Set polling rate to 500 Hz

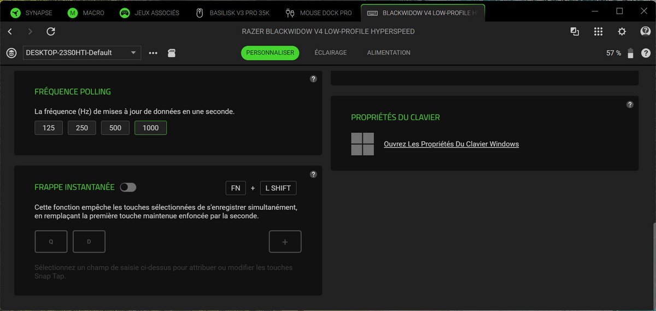115,128
